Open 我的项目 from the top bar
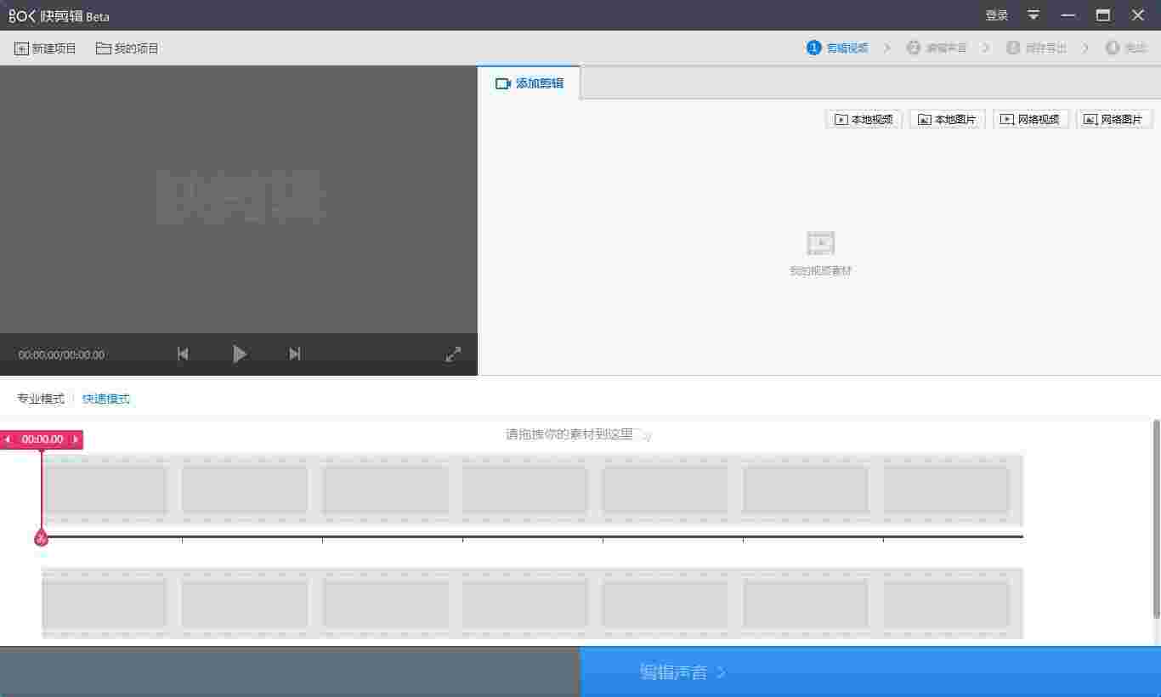This screenshot has height=697, width=1161. (127, 48)
